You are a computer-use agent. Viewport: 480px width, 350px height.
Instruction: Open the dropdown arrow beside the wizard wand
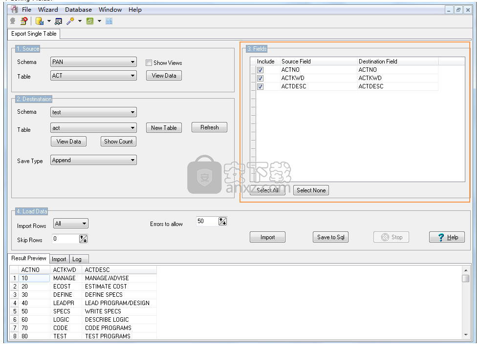[80, 21]
